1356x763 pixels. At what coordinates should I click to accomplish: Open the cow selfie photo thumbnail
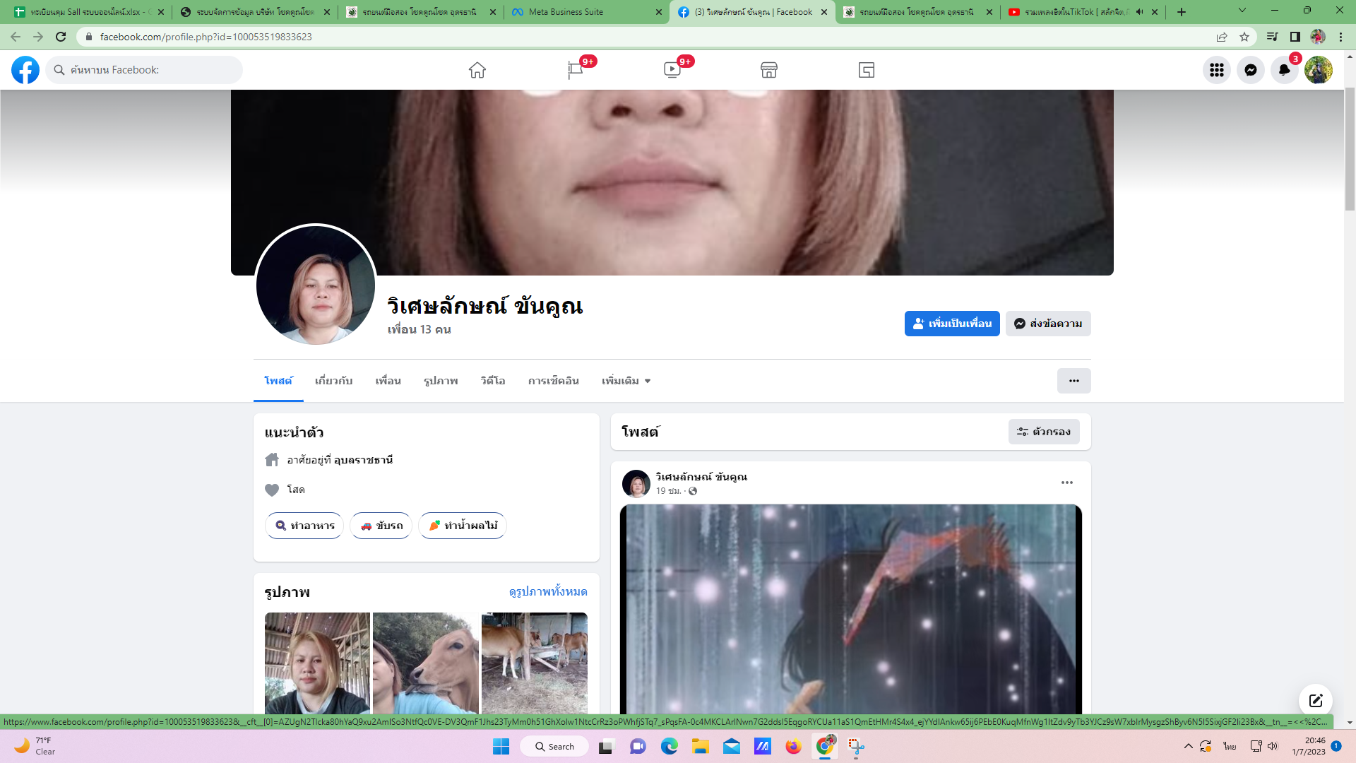(426, 663)
